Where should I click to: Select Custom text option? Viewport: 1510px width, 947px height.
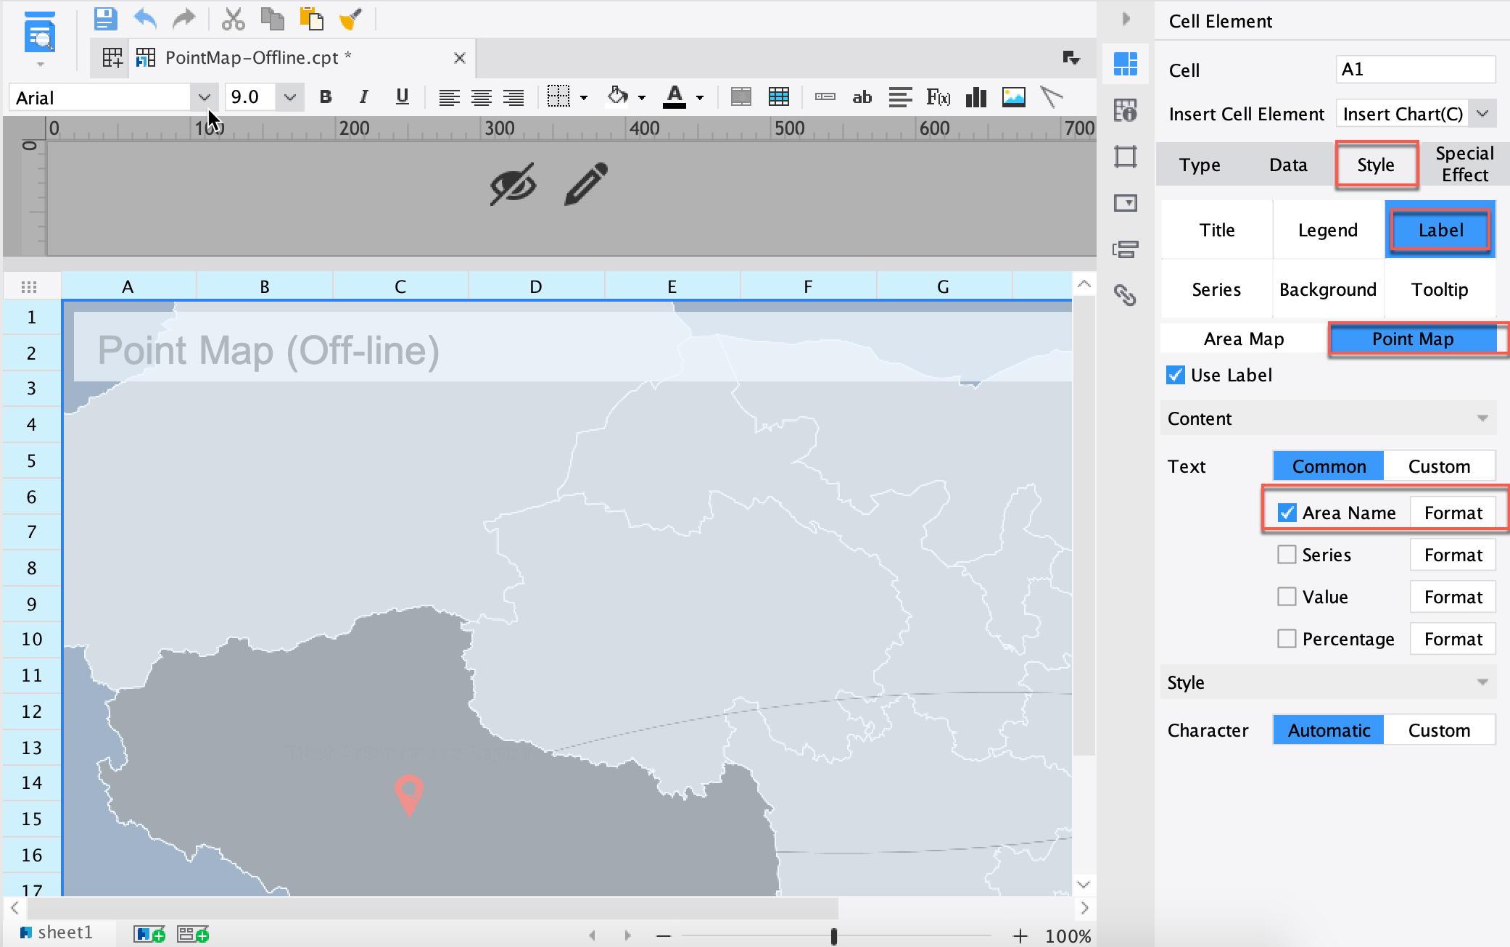(x=1439, y=466)
